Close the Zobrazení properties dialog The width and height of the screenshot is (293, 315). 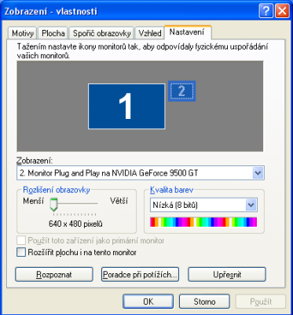(282, 12)
